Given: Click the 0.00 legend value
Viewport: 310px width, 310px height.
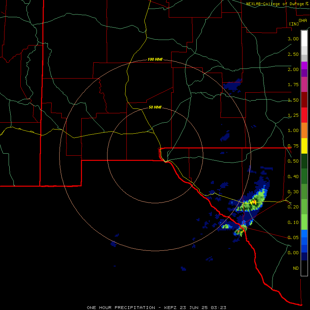Looking at the screenshot, I should tap(293, 253).
